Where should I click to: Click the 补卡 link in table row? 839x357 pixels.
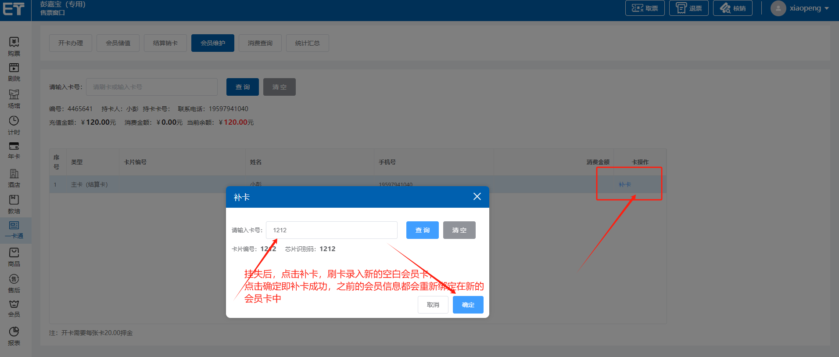[625, 184]
